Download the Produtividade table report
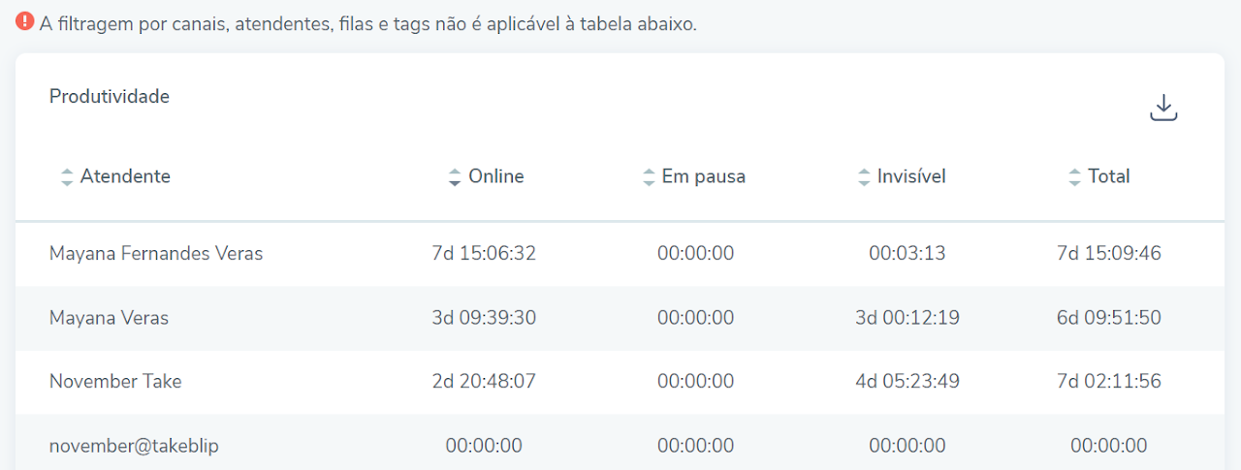 (1163, 109)
